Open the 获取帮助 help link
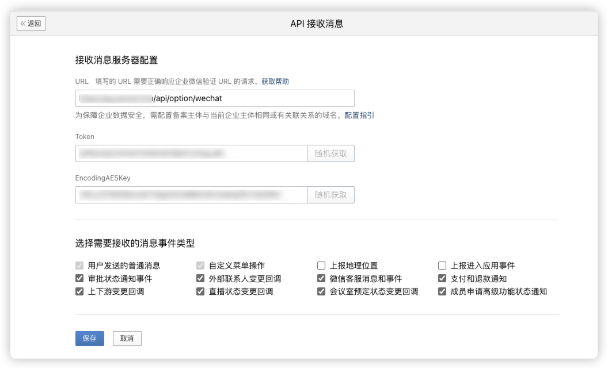The height and width of the screenshot is (369, 608). (275, 82)
